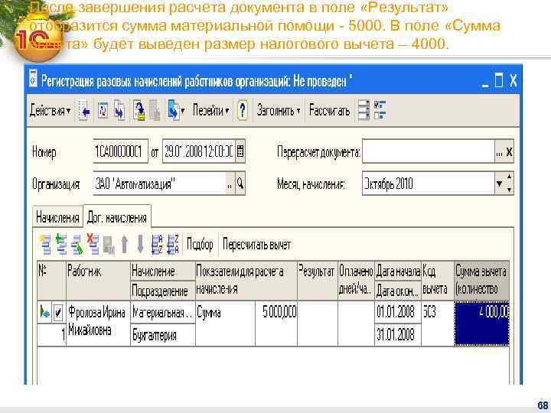Clear Перерасчет документа with the X button
The width and height of the screenshot is (551, 413).
click(509, 152)
